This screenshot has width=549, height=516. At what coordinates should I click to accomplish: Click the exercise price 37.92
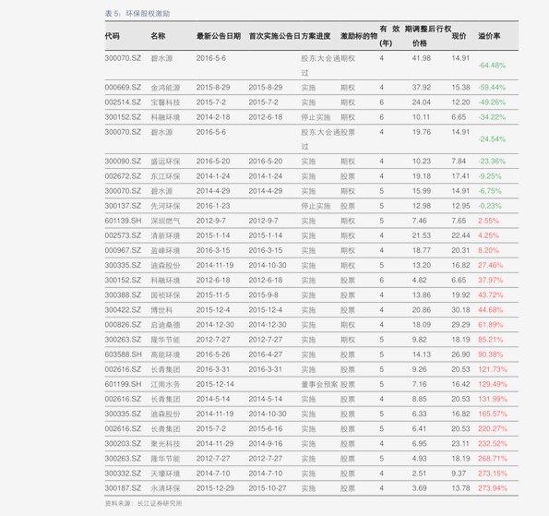421,87
